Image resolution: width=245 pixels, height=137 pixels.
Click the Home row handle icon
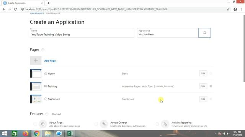click(x=211, y=73)
